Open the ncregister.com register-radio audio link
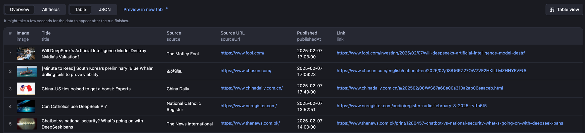The image size is (585, 133). pyautogui.click(x=412, y=106)
